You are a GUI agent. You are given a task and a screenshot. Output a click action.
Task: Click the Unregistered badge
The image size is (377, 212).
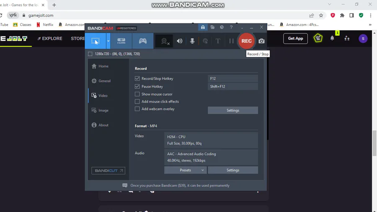[x=127, y=28]
